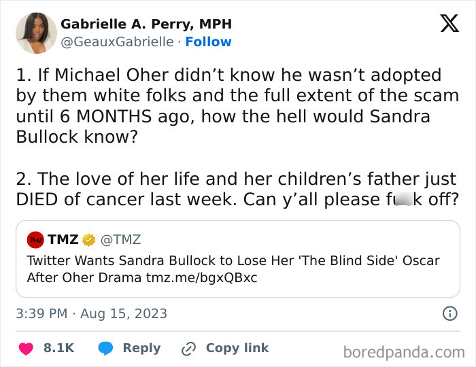Screen dimensions: 476x367
Task: Click the 3:39 PM · Aug 15, 2023 timestamp
Action: click(x=91, y=314)
